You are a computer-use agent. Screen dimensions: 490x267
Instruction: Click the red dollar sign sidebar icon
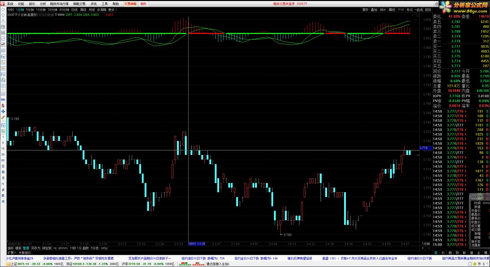click(3, 105)
